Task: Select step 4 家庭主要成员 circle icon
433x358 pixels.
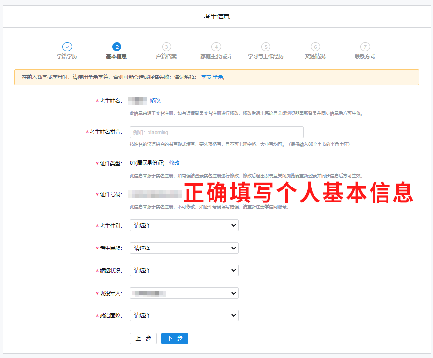Action: [216, 47]
